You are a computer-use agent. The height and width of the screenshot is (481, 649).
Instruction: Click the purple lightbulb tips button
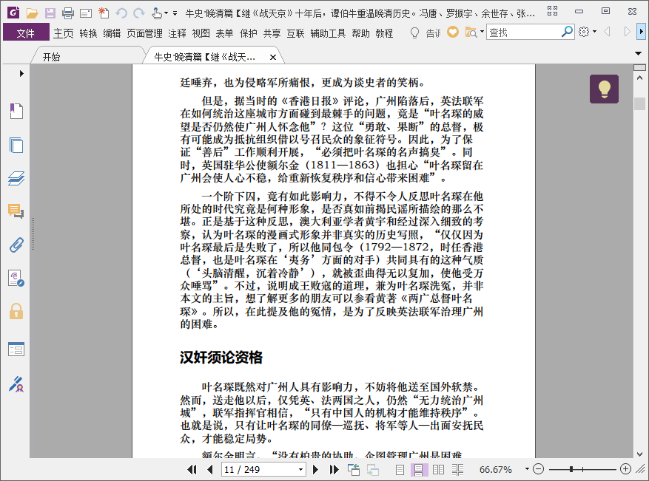[605, 89]
